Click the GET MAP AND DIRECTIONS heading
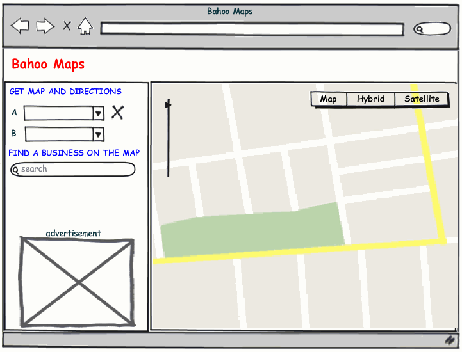The width and height of the screenshot is (462, 352). point(65,92)
